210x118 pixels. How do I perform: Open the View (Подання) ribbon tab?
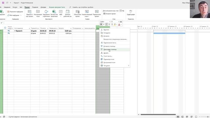35,7
